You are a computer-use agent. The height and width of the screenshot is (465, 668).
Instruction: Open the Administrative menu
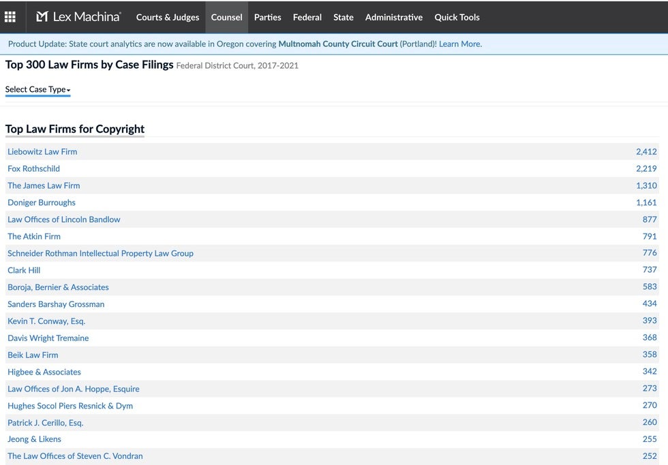point(394,17)
